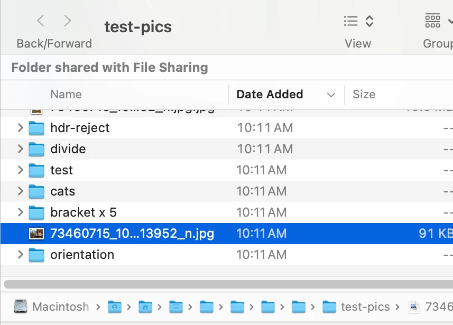
Task: Expand the orientation folder disclosure triangle
Action: tap(21, 255)
